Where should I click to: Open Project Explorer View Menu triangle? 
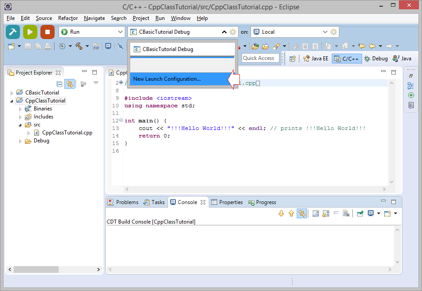(x=96, y=83)
